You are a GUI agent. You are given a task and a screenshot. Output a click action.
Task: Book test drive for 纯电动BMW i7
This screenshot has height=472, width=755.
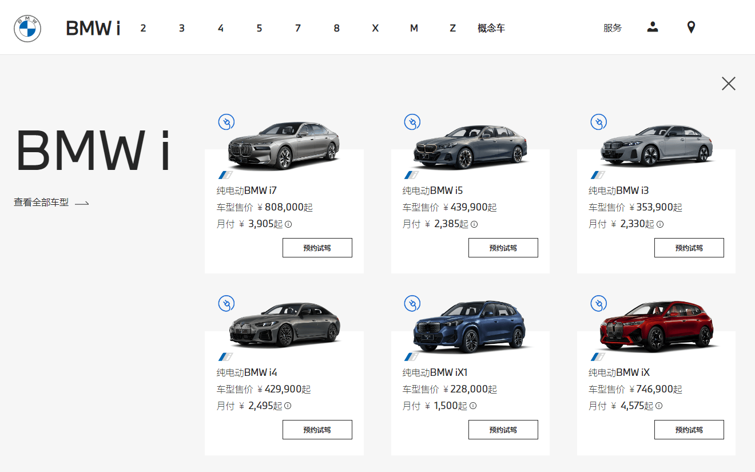[x=317, y=248]
